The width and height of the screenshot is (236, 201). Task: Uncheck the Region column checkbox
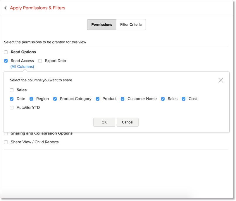coord(31,99)
